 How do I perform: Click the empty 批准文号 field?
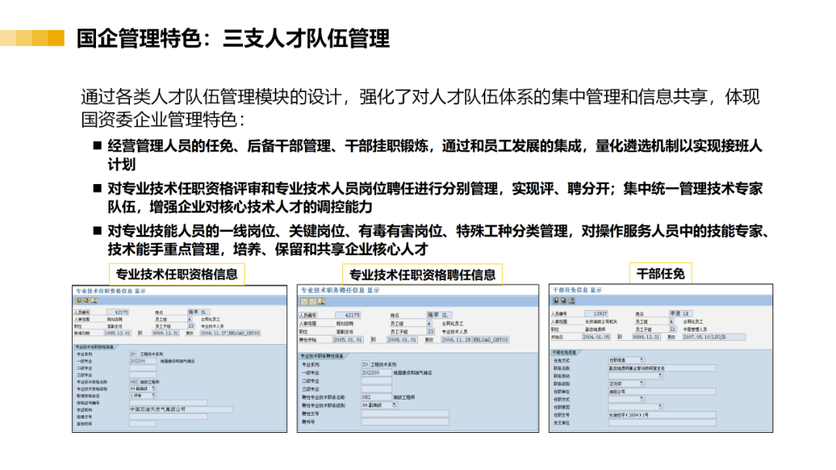(x=169, y=416)
